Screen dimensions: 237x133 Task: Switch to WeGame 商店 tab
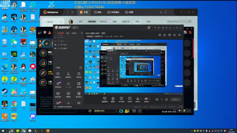(98, 12)
